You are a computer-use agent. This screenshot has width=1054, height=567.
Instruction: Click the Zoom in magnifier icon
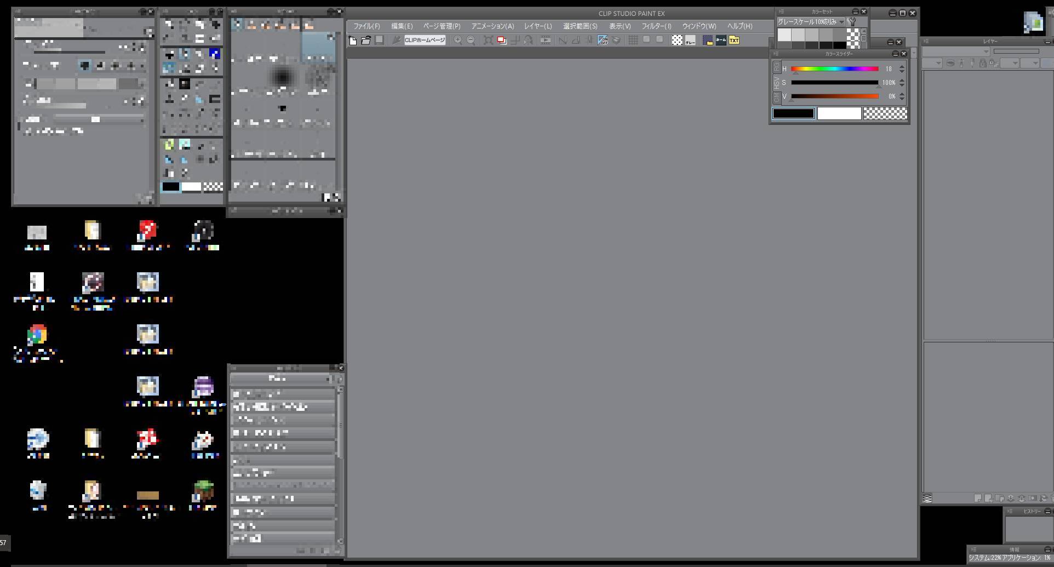coord(457,41)
